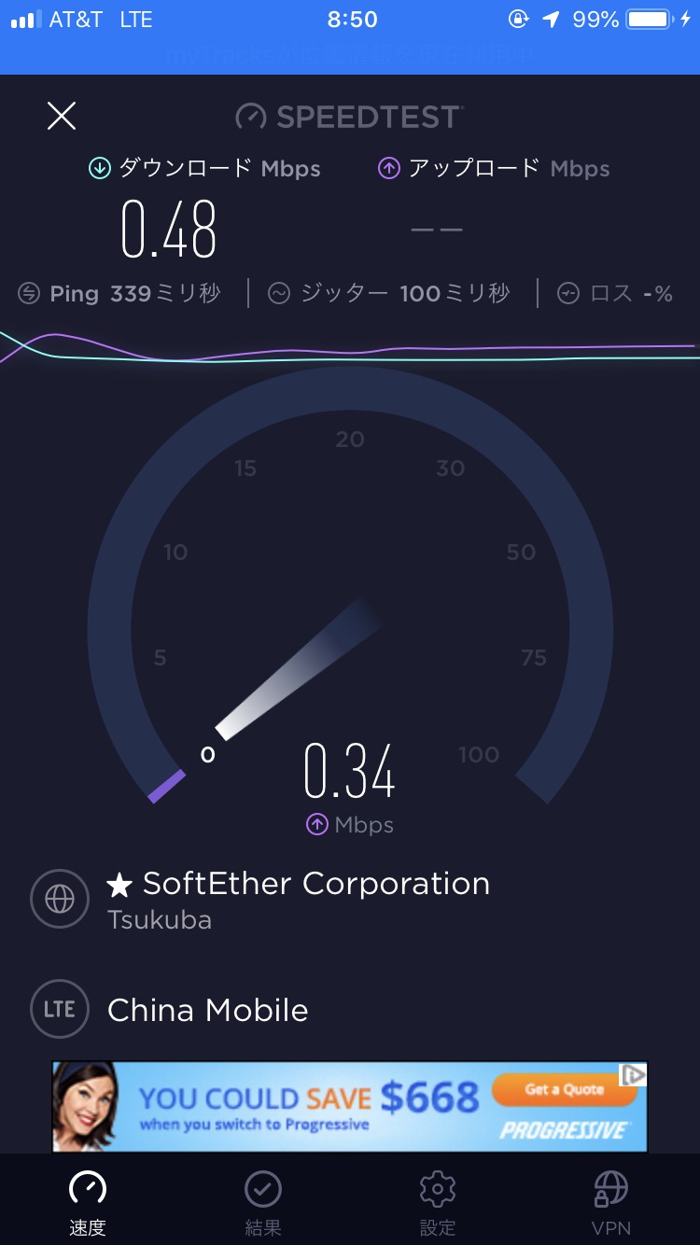This screenshot has height=1245, width=700.
Task: Tap the SPEEDTEST logo header
Action: tap(350, 117)
